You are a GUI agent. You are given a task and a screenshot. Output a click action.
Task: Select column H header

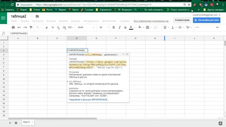[x=155, y=38]
